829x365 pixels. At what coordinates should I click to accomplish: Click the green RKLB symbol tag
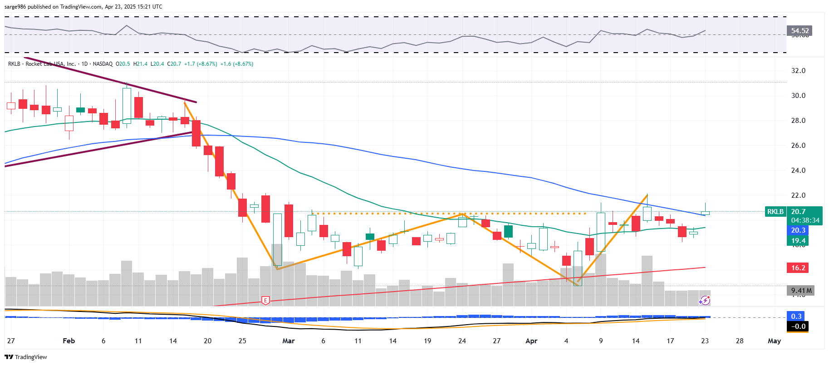(x=775, y=212)
